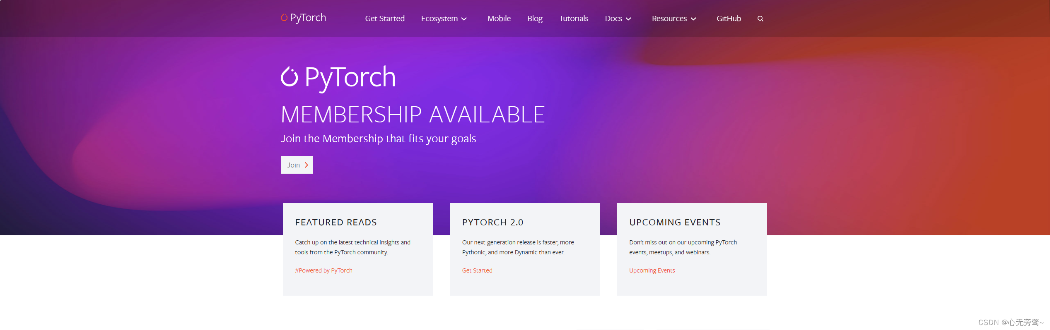Viewport: 1050px width, 330px height.
Task: Go to the Mobile page
Action: [x=499, y=19]
